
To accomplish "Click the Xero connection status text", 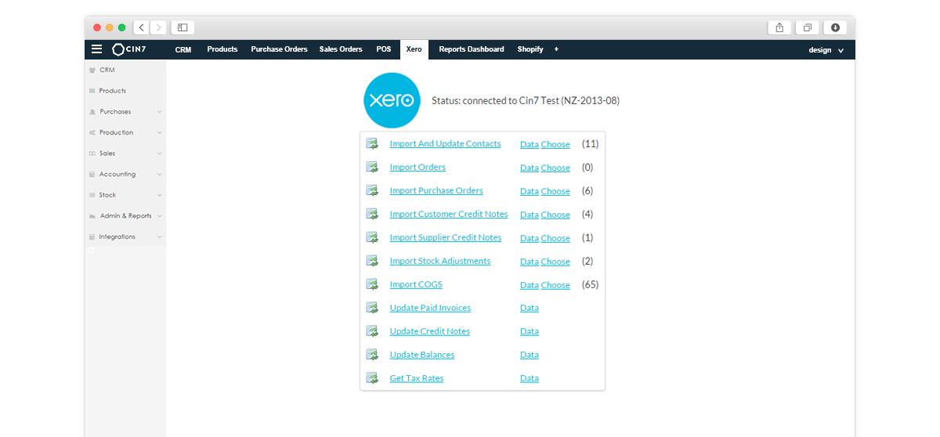I will [526, 101].
